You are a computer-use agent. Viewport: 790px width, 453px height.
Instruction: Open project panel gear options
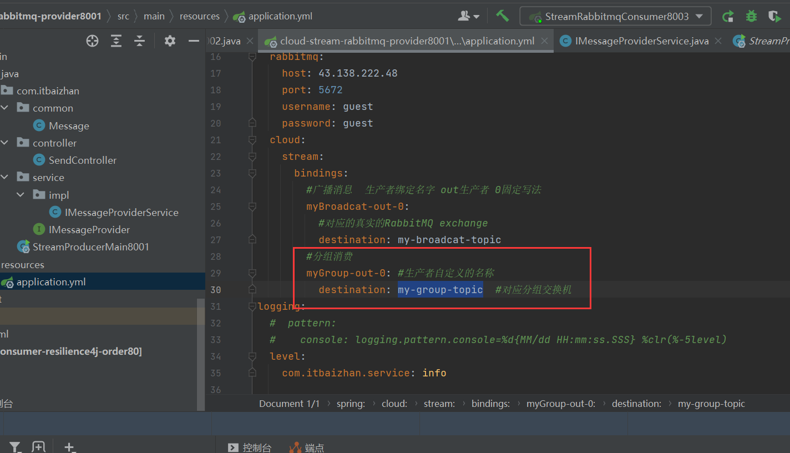(170, 41)
